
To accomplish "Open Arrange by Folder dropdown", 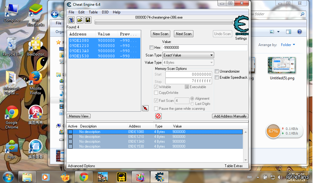I will tap(288, 45).
